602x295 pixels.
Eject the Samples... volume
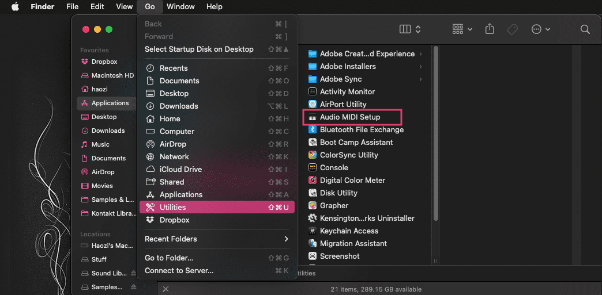pos(133,287)
